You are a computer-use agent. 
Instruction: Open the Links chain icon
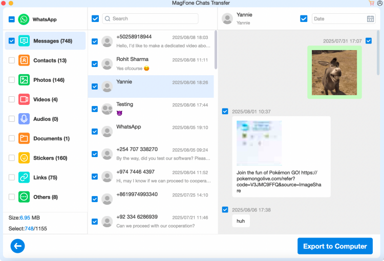24,177
